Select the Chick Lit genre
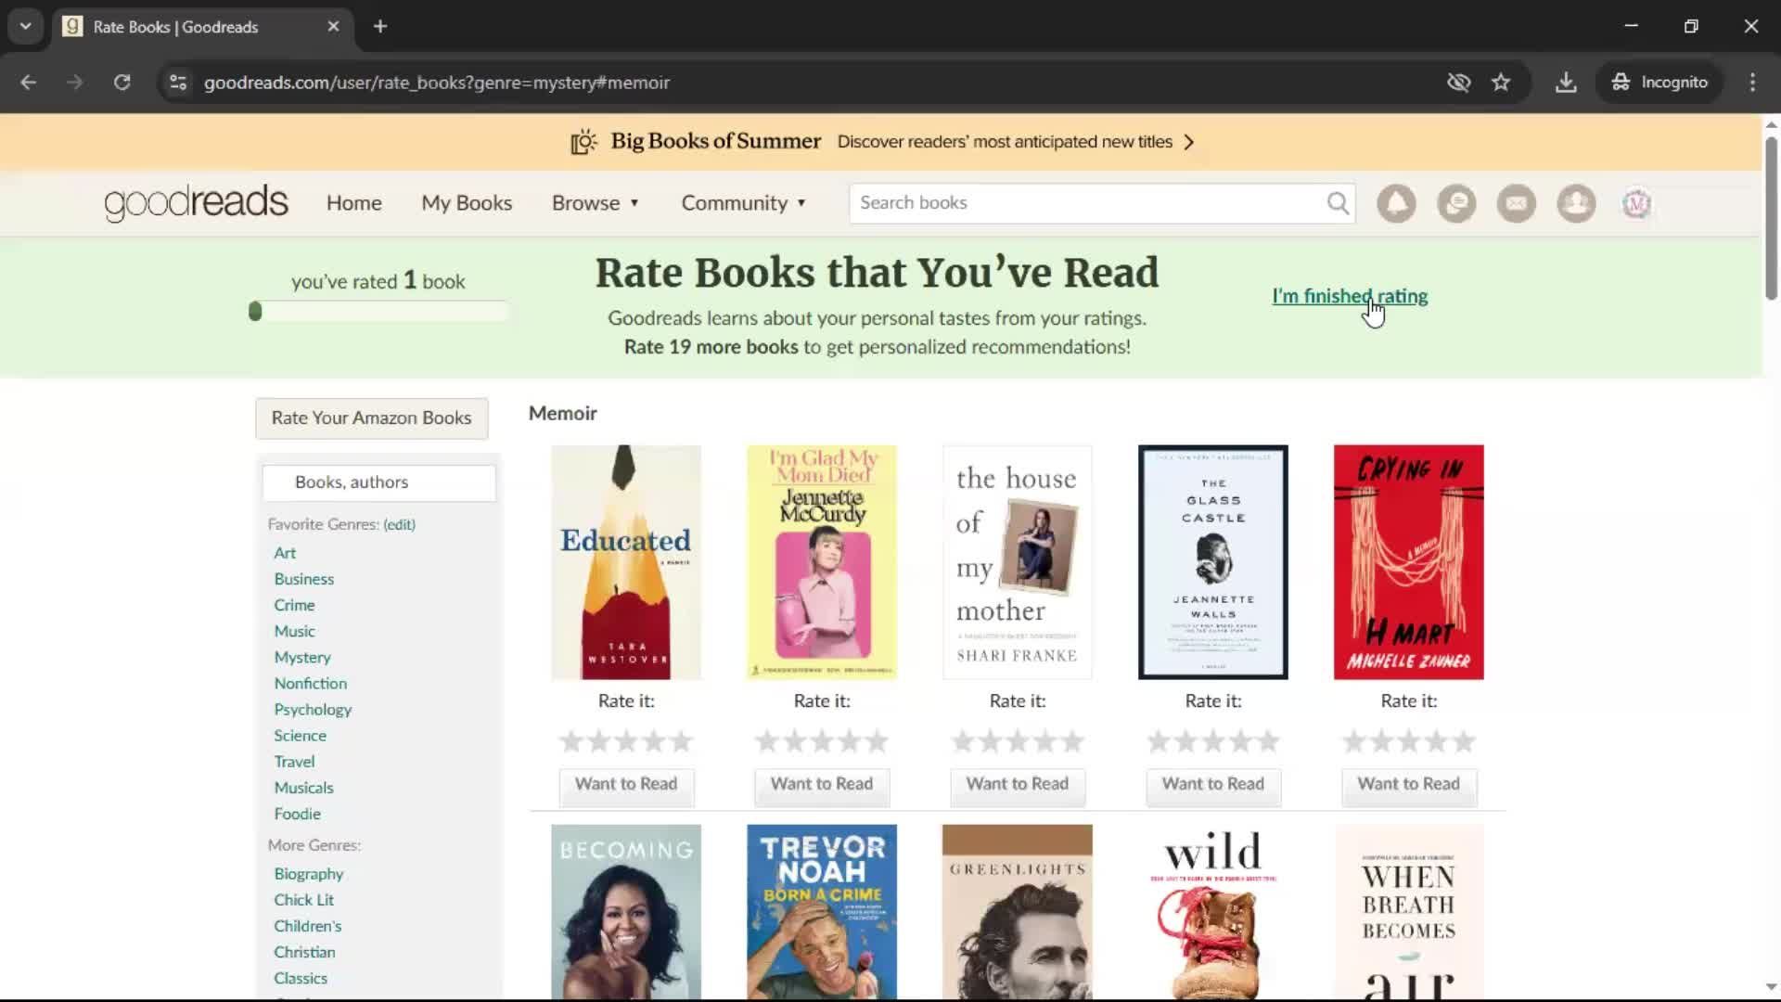Viewport: 1781px width, 1002px height. pos(303,900)
